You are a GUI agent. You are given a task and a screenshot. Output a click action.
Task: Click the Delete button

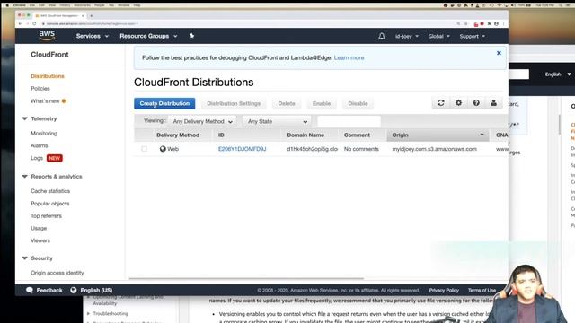pyautogui.click(x=287, y=104)
